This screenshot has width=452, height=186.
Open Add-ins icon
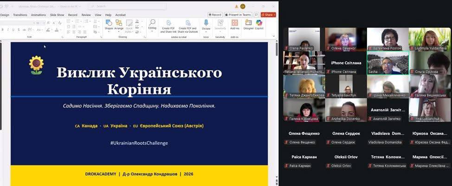235,25
